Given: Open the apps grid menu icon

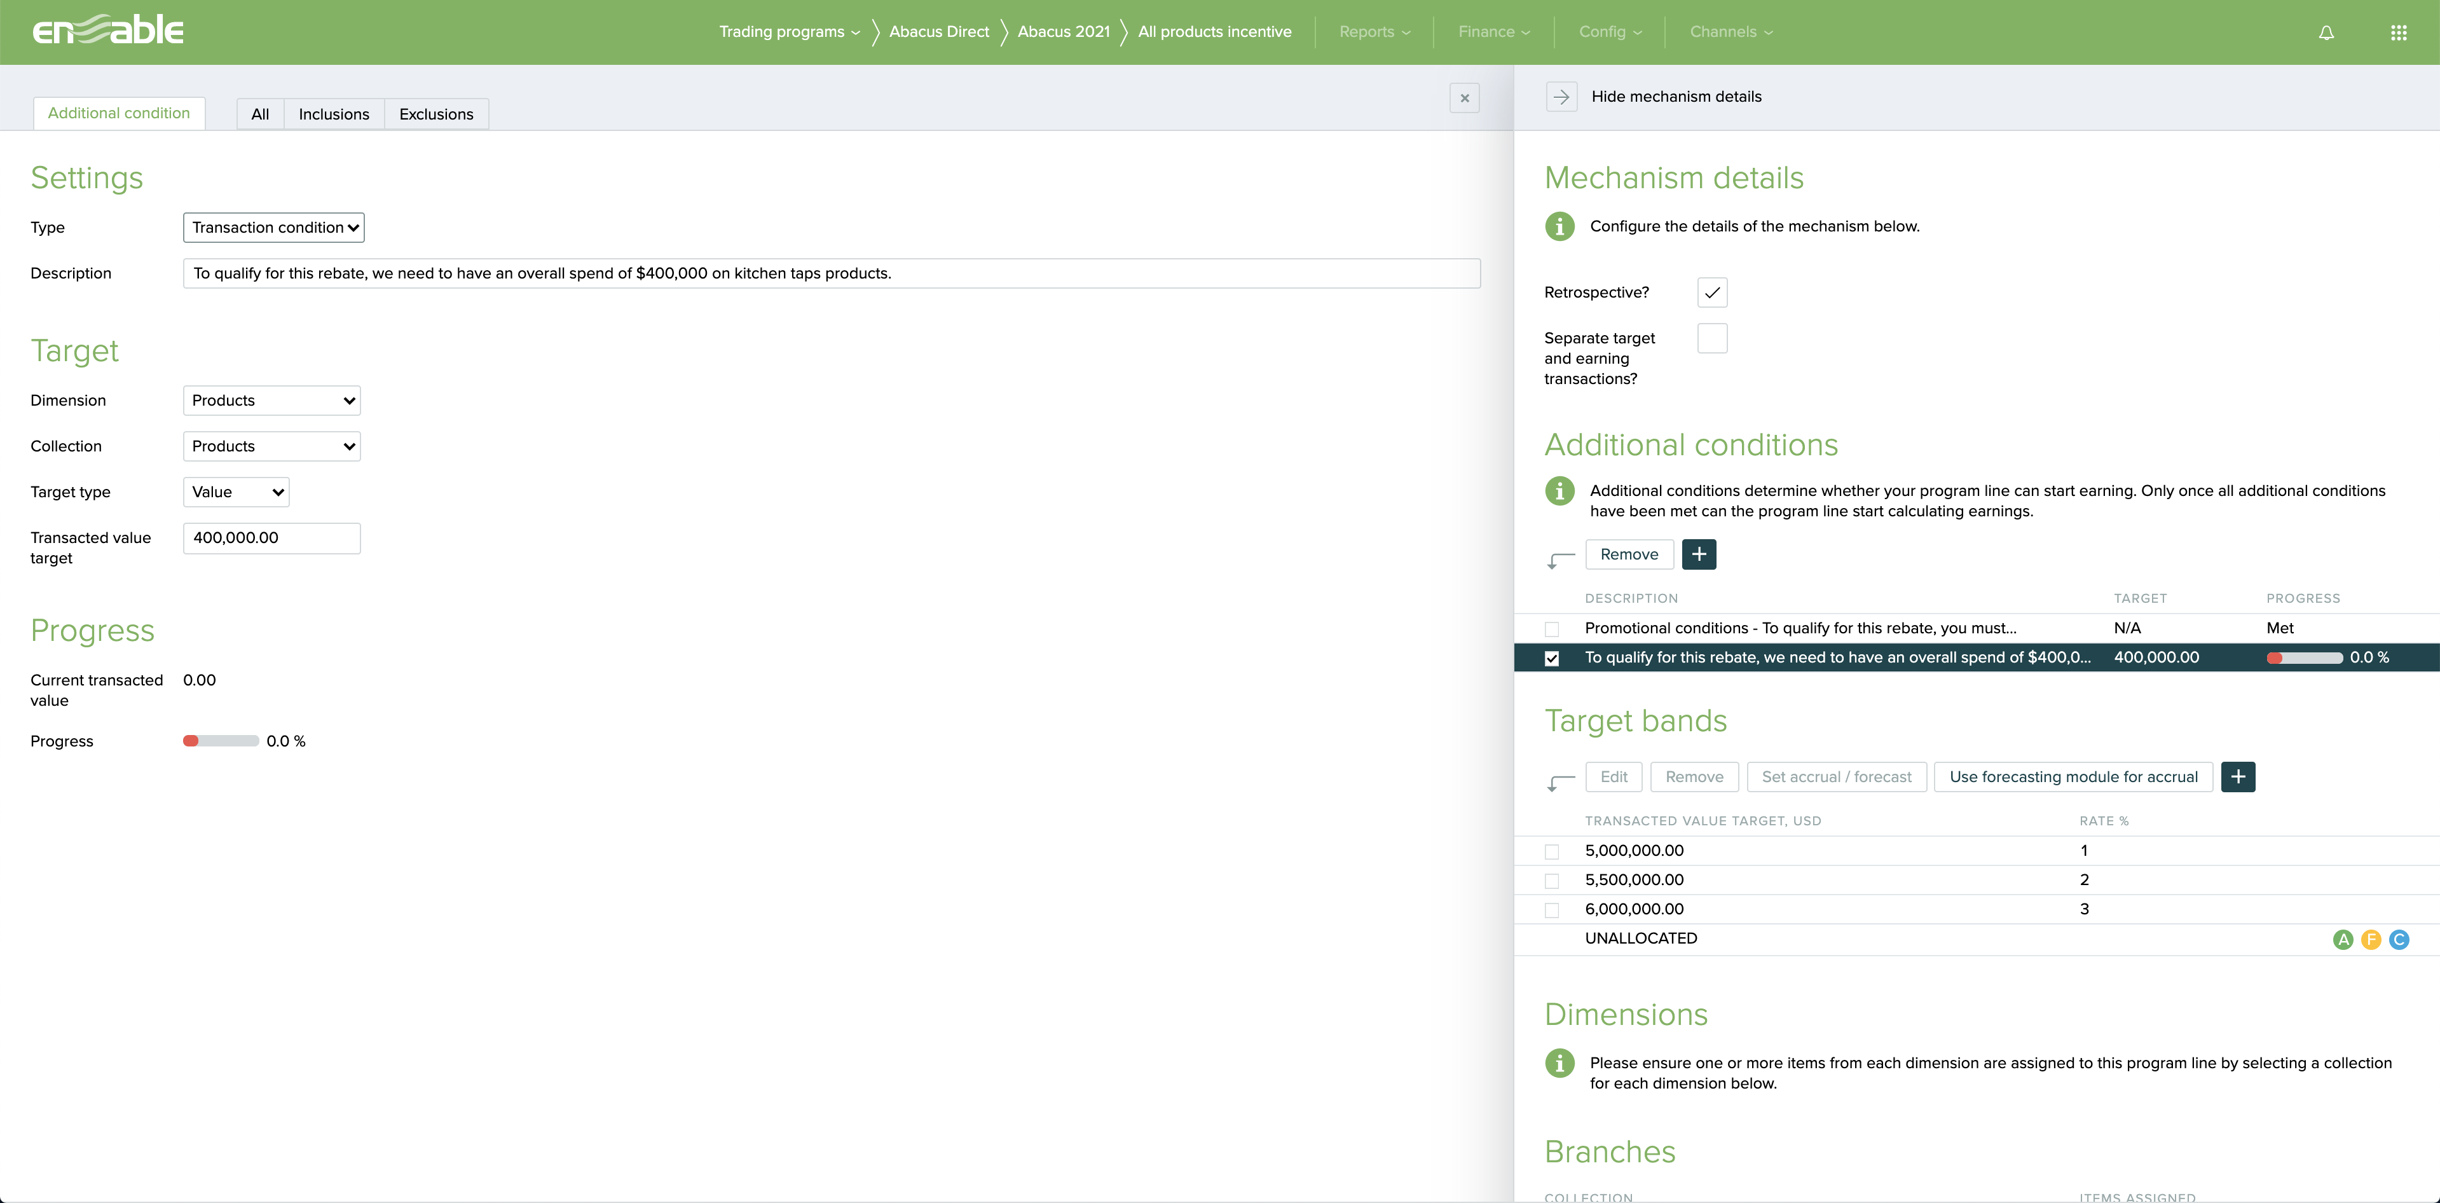Looking at the screenshot, I should click(x=2397, y=33).
